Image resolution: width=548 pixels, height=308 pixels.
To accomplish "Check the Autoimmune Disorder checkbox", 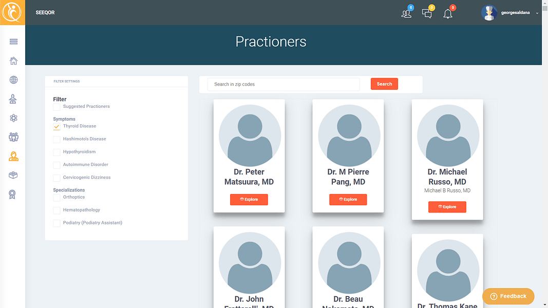I will 56,165.
